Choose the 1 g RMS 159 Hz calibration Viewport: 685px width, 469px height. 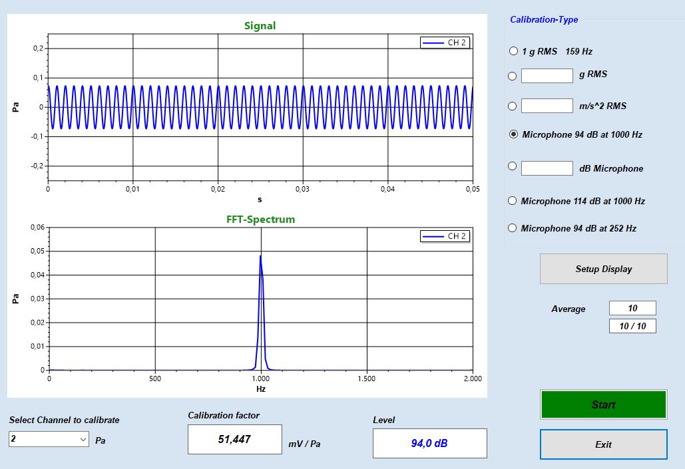pyautogui.click(x=513, y=51)
